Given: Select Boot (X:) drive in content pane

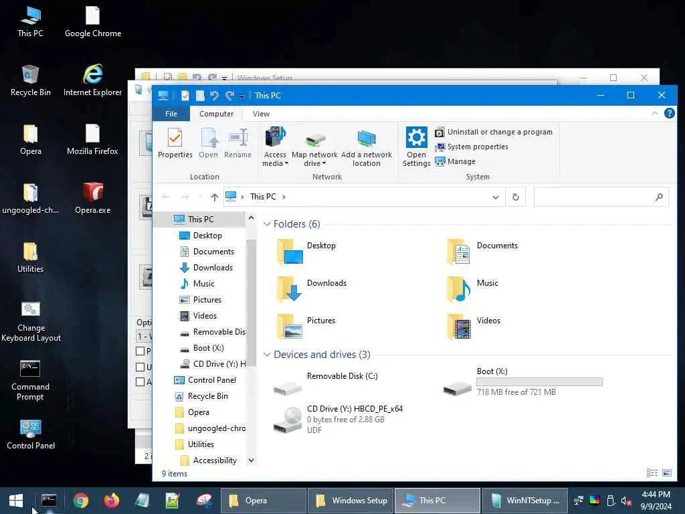Looking at the screenshot, I should click(522, 382).
